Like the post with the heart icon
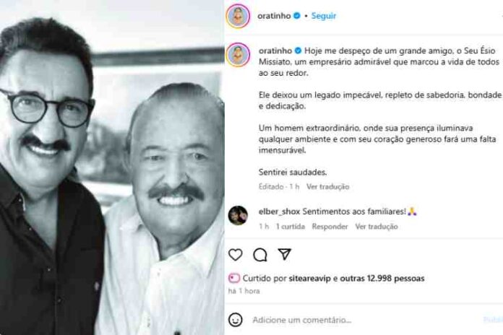Screen dimensions: 503x335 (x=235, y=255)
